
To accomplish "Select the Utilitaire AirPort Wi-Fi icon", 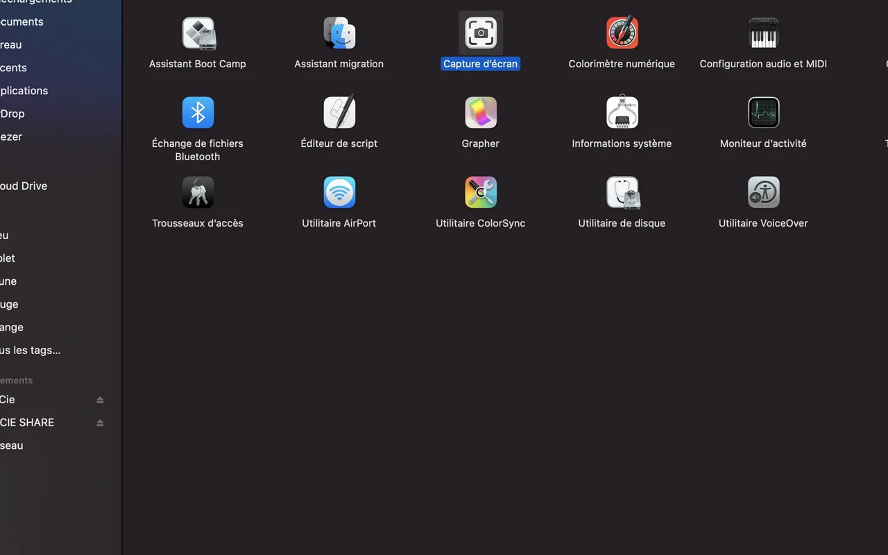I will [339, 192].
